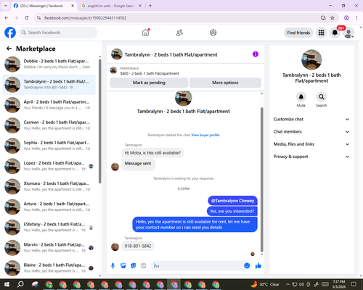Expand Privacy & support section
This screenshot has height=290, width=363.
[311, 157]
